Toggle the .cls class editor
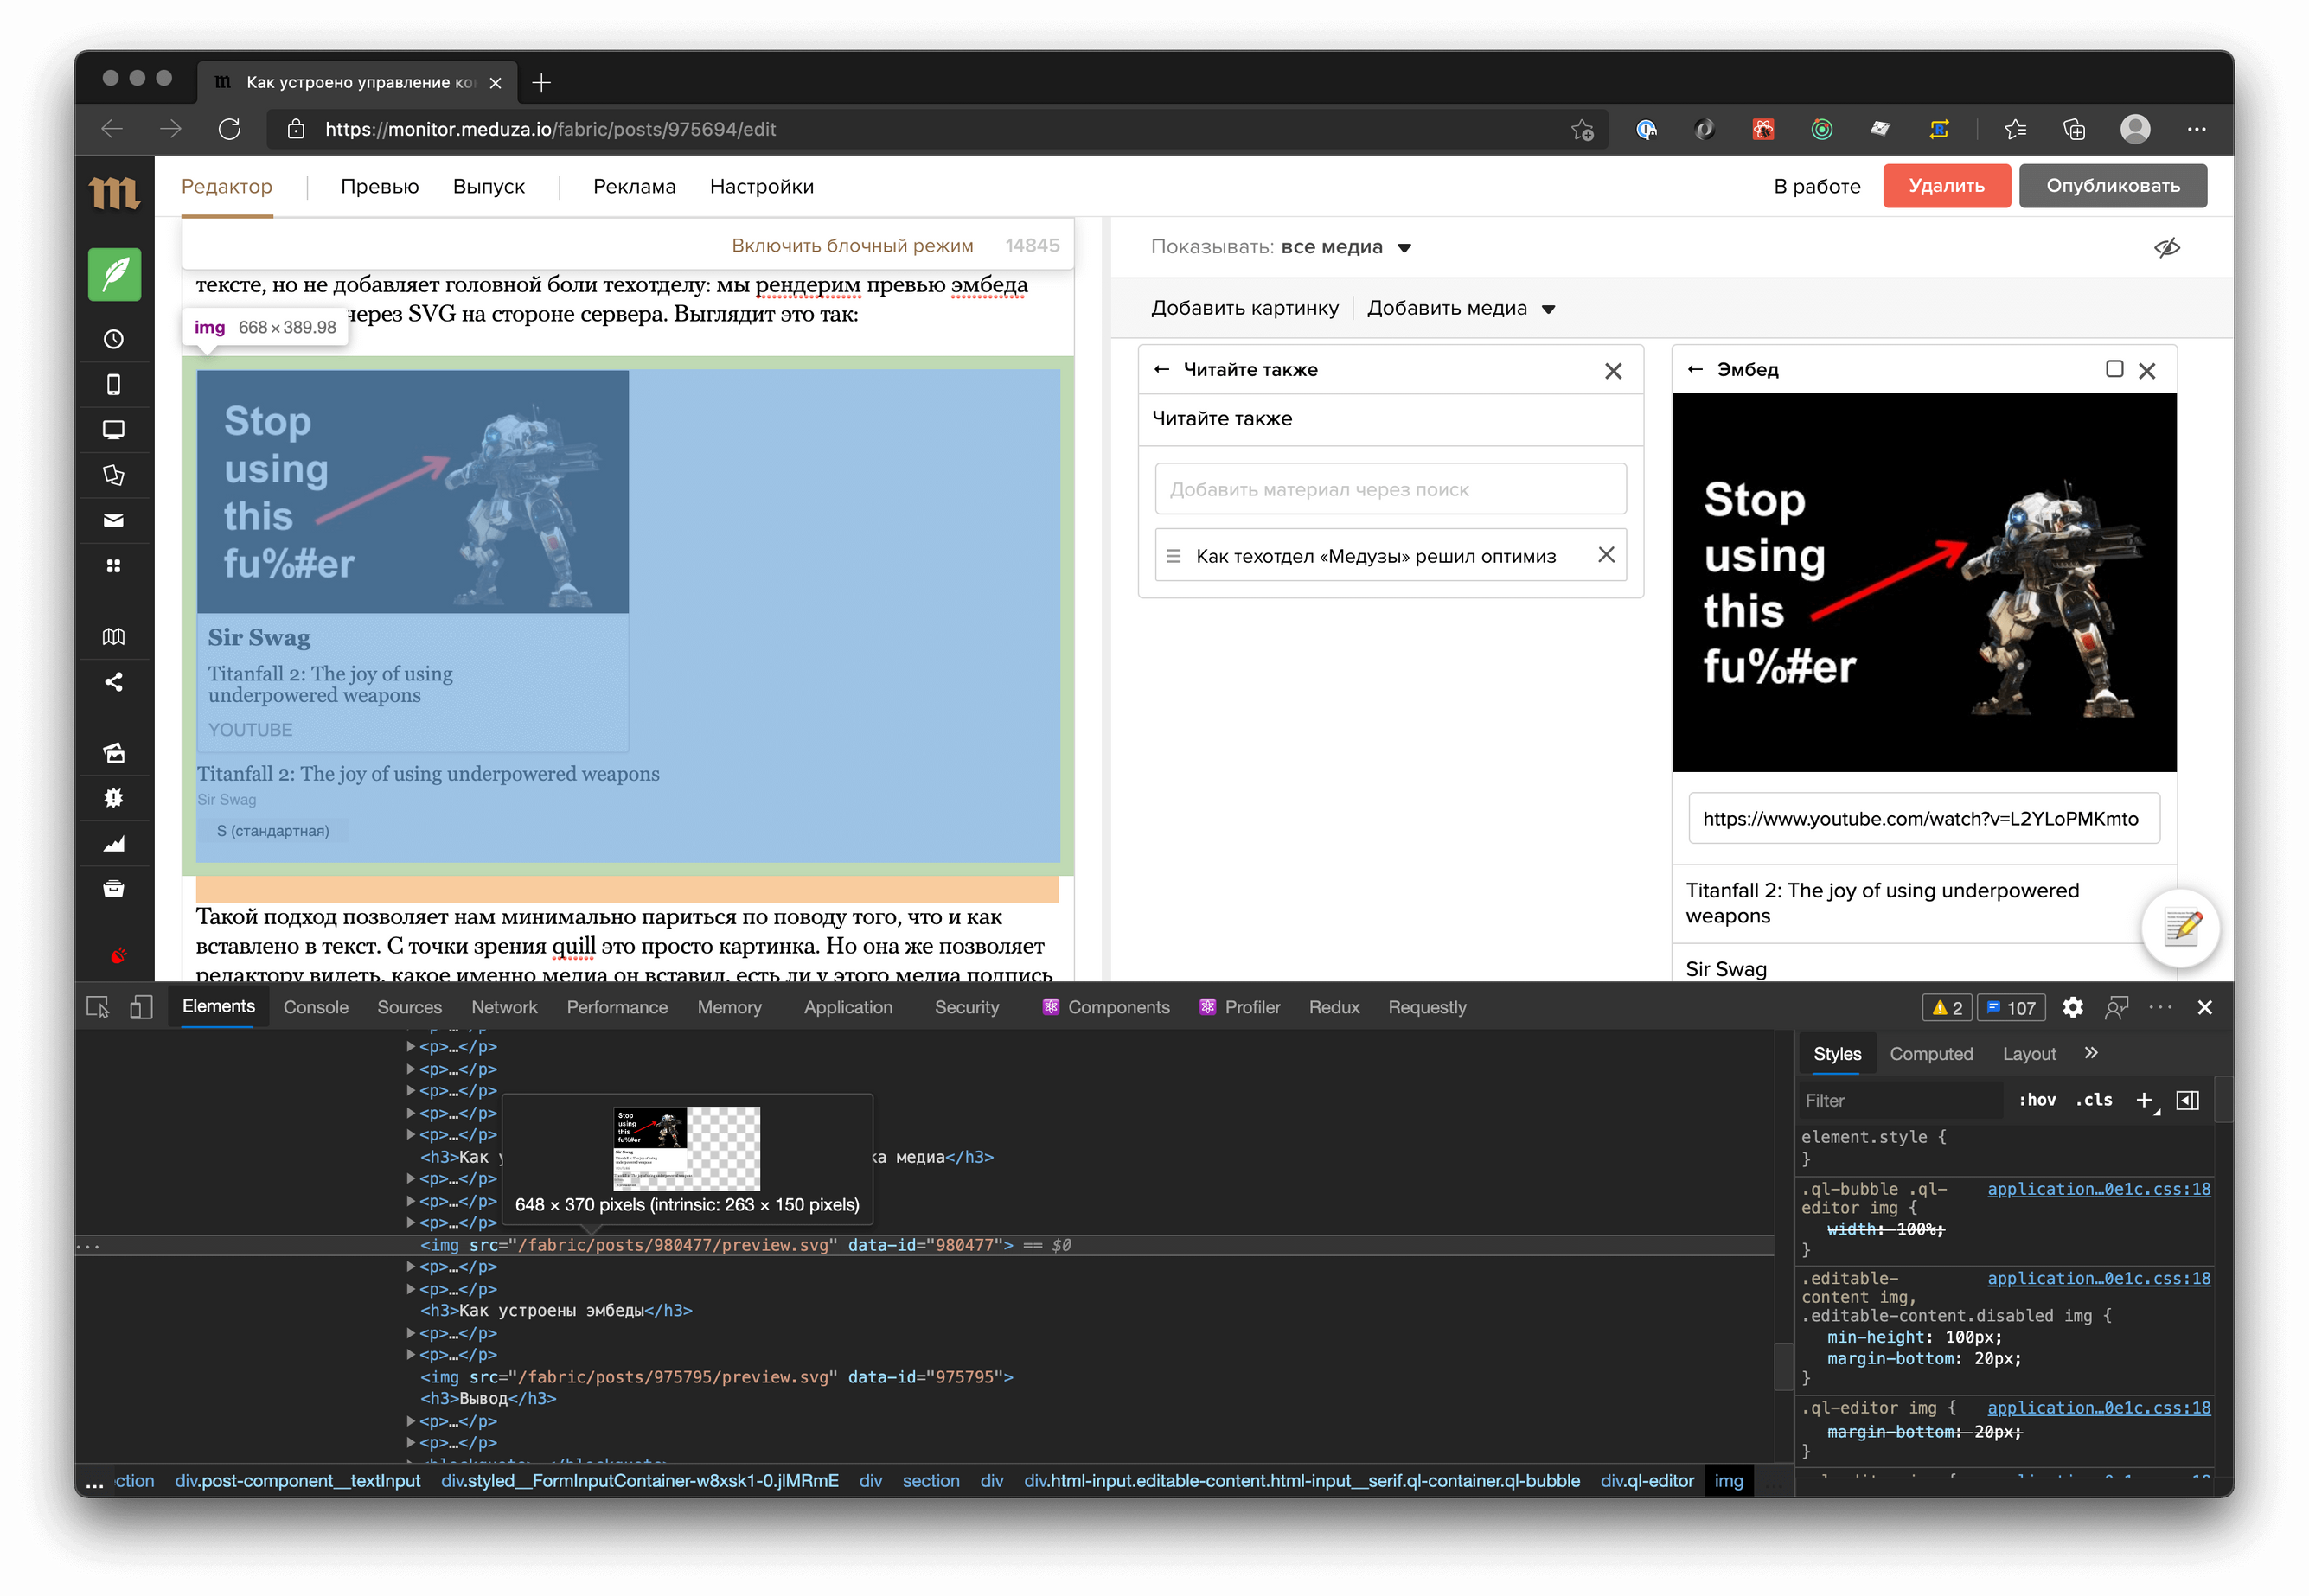The image size is (2309, 1596). (2093, 1100)
